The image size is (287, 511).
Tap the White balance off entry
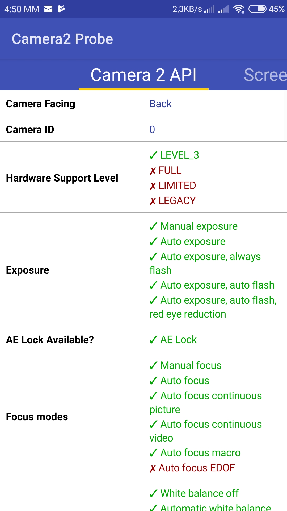(x=199, y=493)
